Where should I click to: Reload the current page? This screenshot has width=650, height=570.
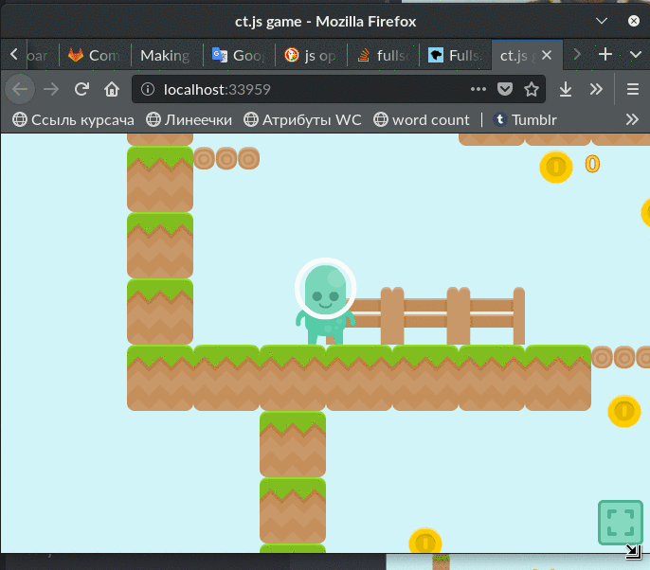point(81,89)
